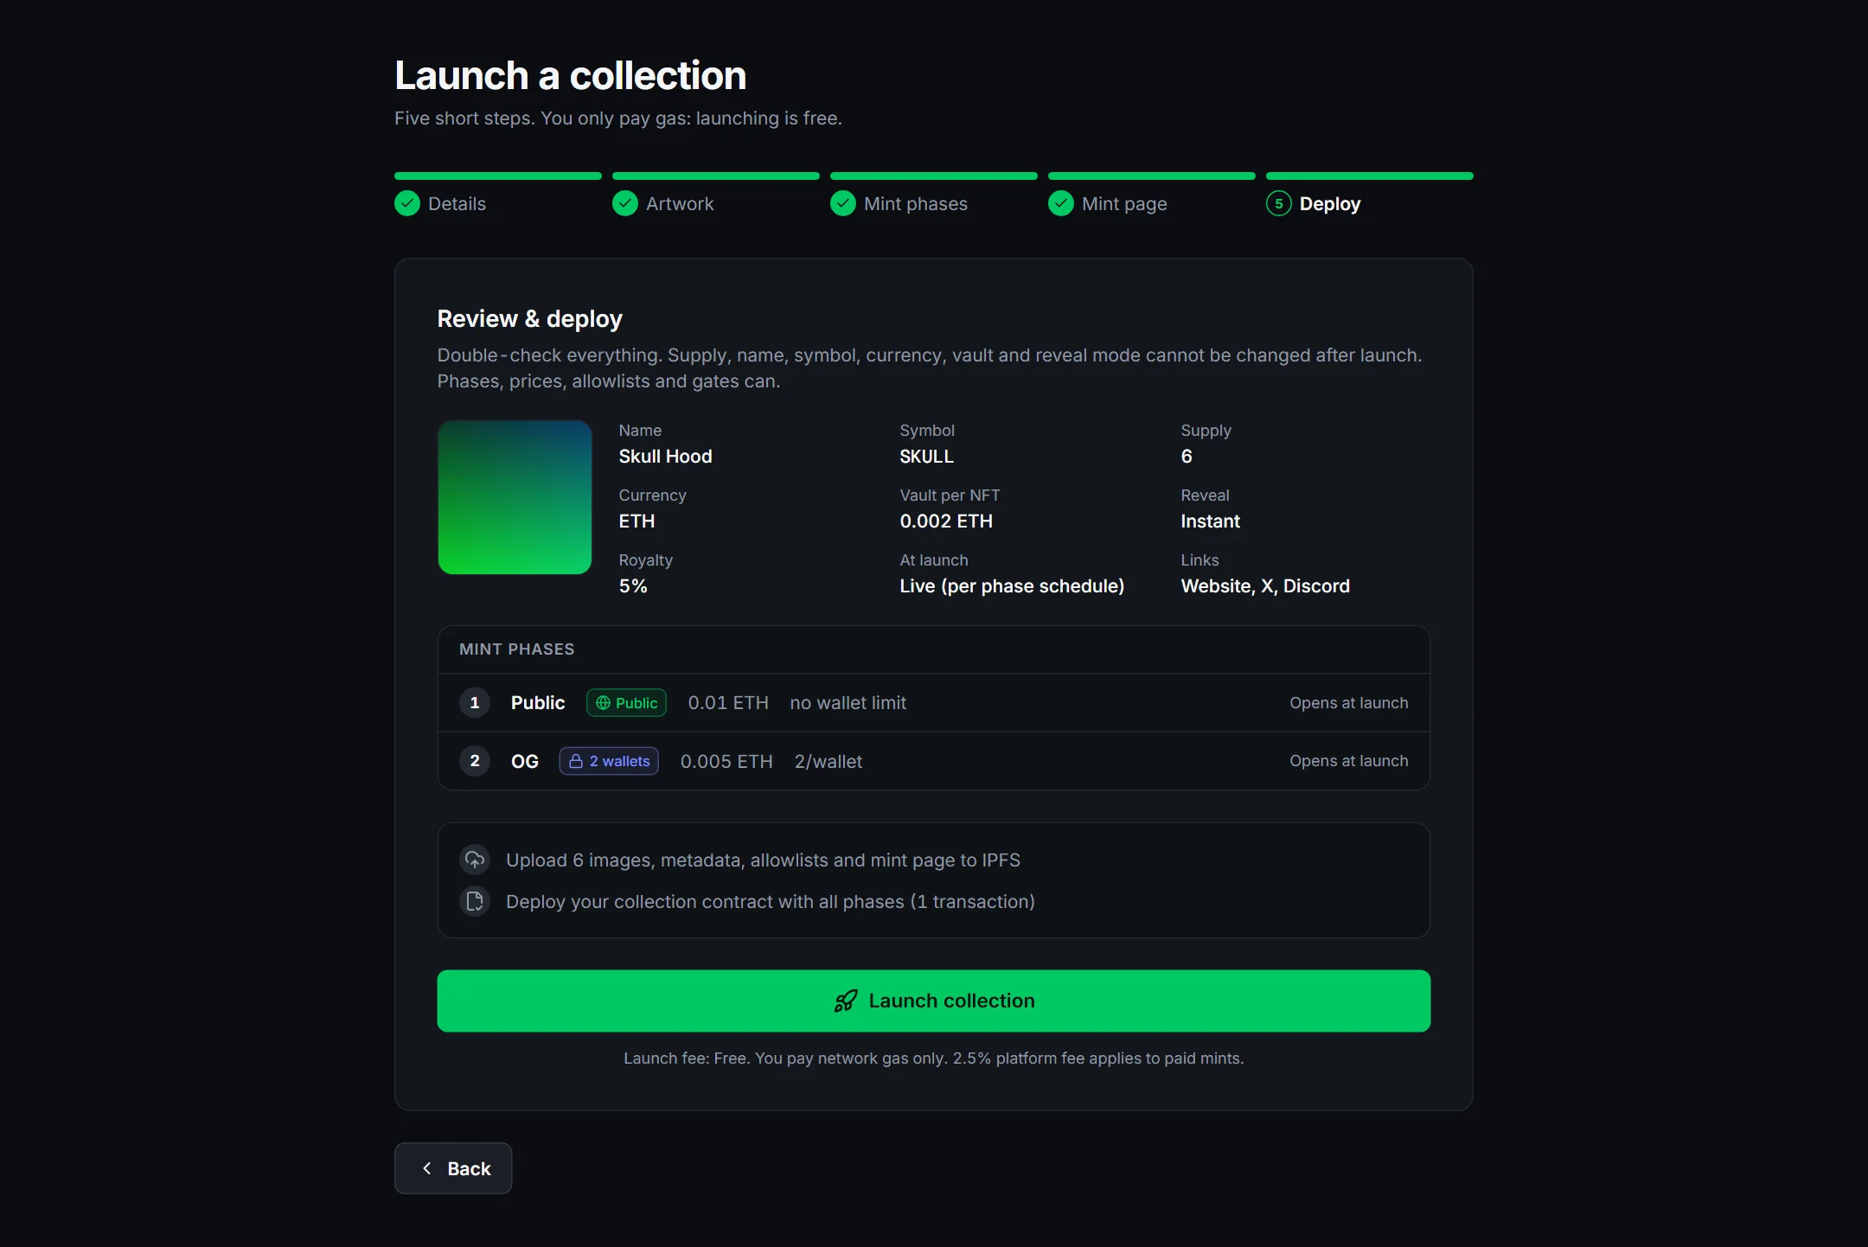The height and width of the screenshot is (1247, 1868).
Task: Click the Five short steps subtitle
Action: (x=618, y=118)
